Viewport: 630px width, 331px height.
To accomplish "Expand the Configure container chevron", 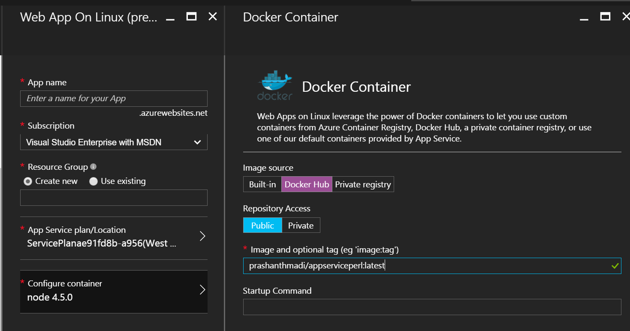I will (x=202, y=290).
